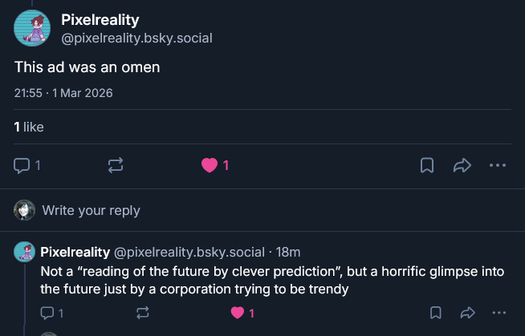The height and width of the screenshot is (336, 525).
Task: Repost the 'horrific glimpse' reply
Action: point(143,313)
